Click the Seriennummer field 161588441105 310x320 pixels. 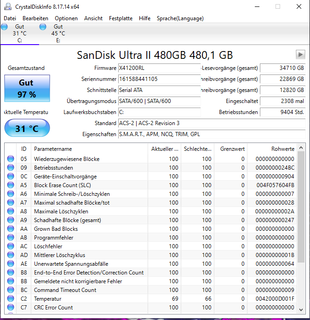[x=159, y=79]
